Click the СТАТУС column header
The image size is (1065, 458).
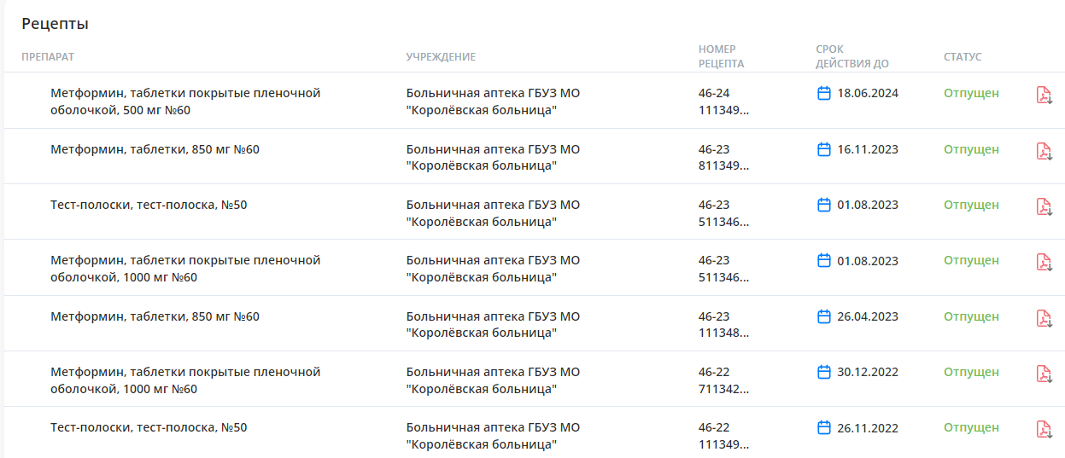pos(963,57)
